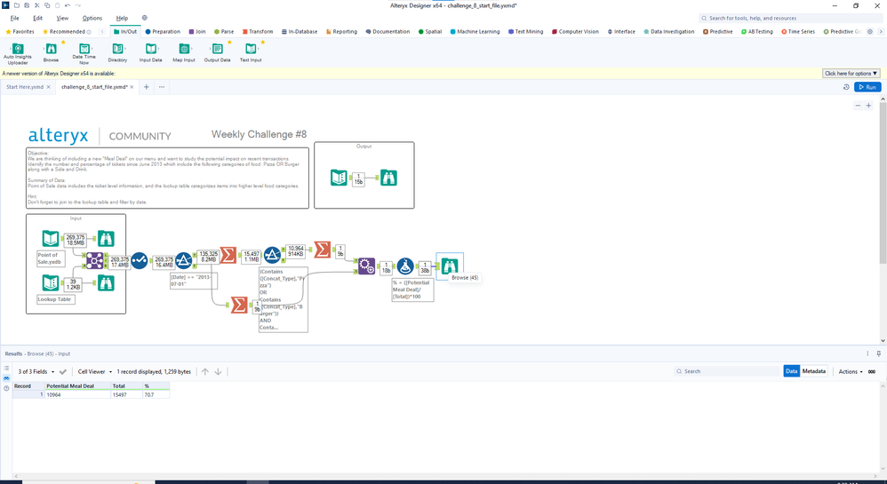
Task: Click the Undo arrow icon
Action: tap(68, 5)
